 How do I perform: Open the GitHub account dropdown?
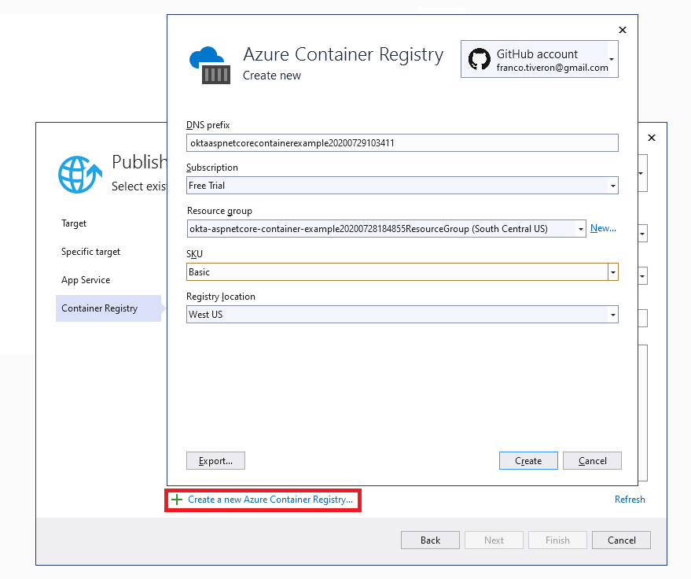point(612,58)
